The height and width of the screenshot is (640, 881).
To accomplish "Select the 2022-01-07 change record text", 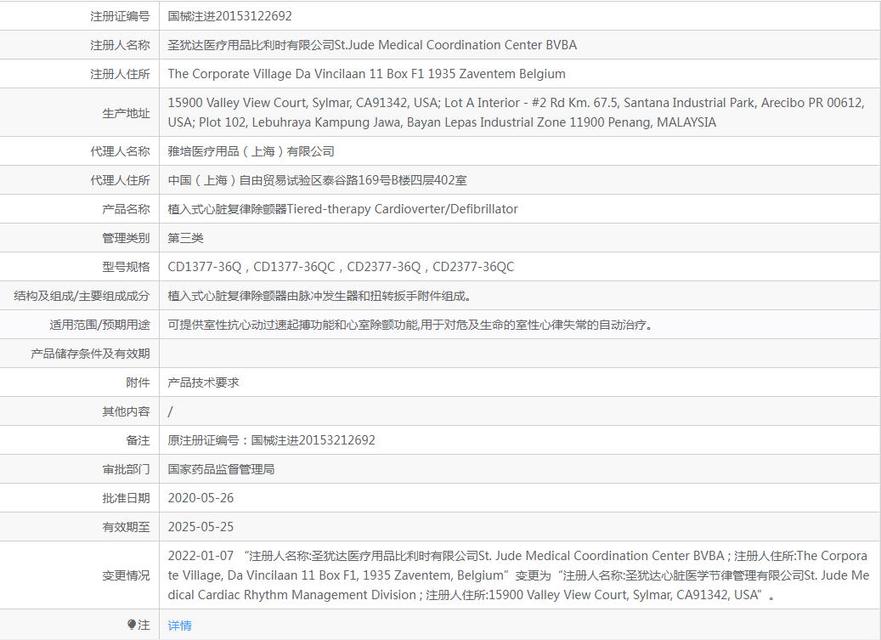I will pyautogui.click(x=518, y=575).
